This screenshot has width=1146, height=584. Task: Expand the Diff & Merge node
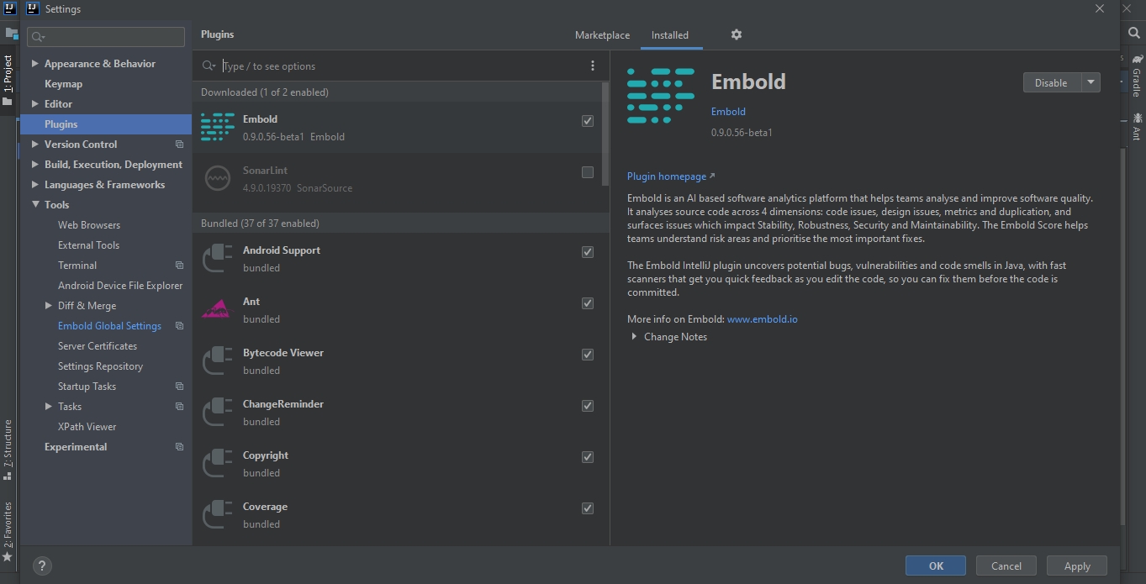click(49, 306)
